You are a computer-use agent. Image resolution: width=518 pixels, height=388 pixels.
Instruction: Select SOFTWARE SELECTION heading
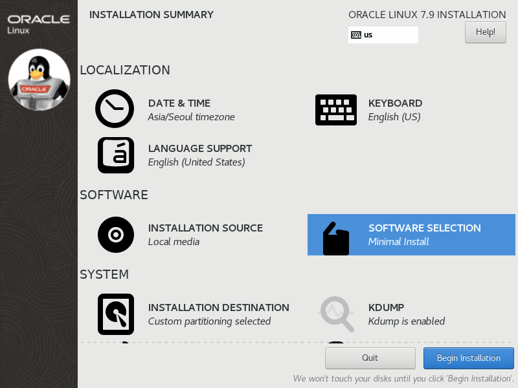(x=425, y=228)
